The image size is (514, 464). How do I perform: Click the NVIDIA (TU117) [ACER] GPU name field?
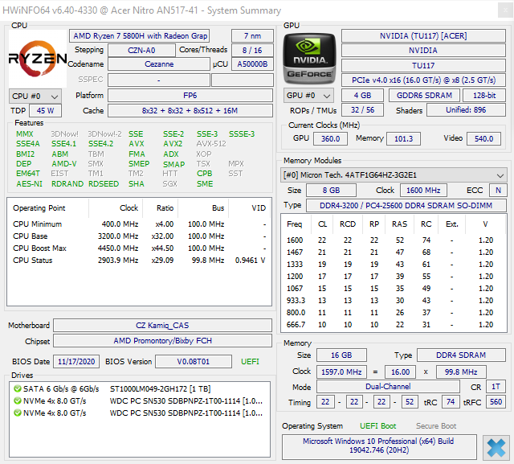click(x=423, y=35)
